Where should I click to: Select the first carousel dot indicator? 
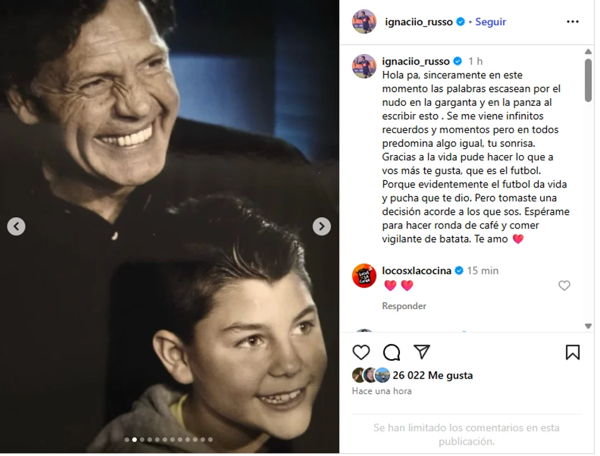(127, 440)
